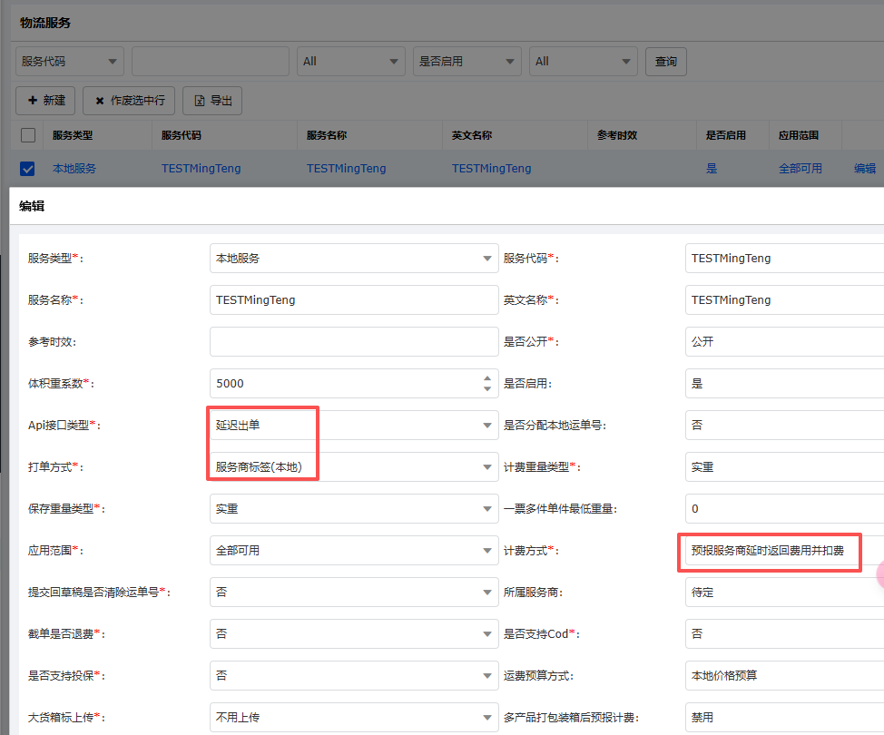
Task: Open the 服务代码 filter dropdown
Action: point(70,62)
